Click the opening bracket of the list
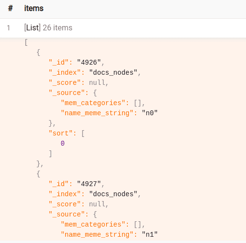This screenshot has height=243, width=246. point(26,42)
